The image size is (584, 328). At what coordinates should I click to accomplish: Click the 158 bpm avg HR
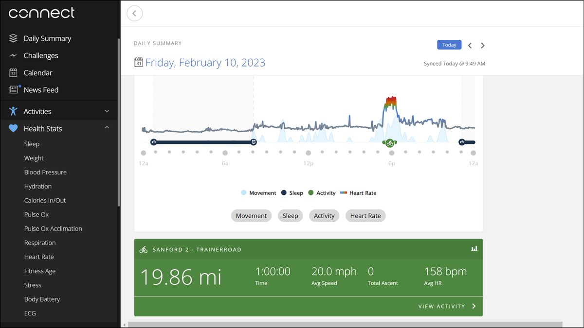(445, 272)
